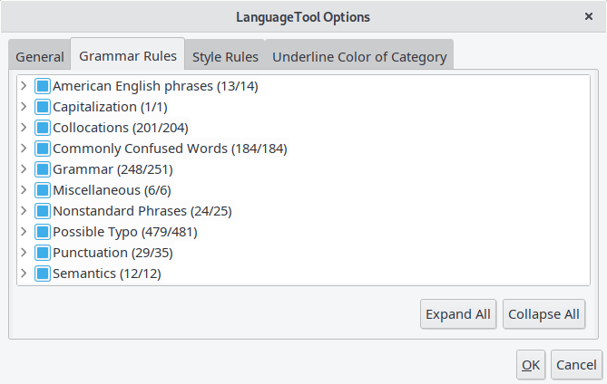Expand the Grammar tree node
The image size is (607, 384).
pos(24,168)
